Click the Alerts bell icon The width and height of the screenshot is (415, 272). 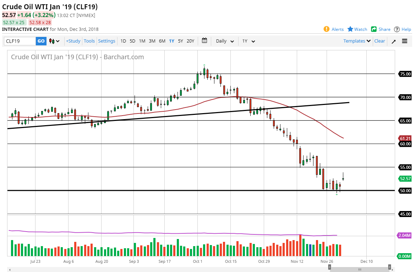click(x=327, y=29)
